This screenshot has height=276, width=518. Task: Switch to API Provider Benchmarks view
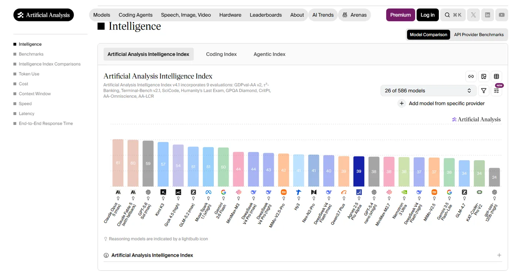tap(479, 34)
